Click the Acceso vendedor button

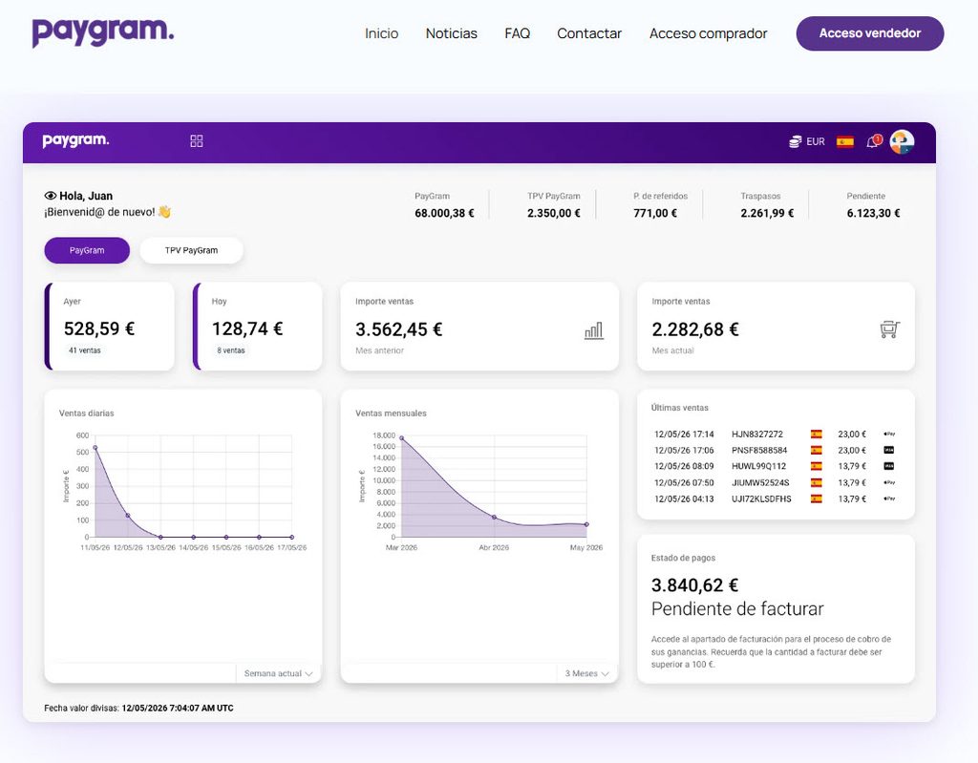tap(870, 33)
